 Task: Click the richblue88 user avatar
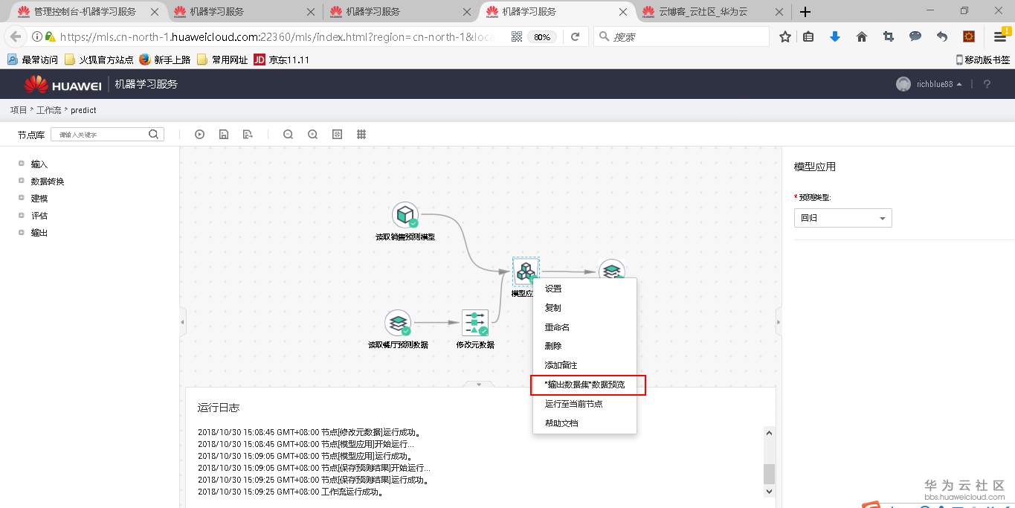pyautogui.click(x=903, y=84)
